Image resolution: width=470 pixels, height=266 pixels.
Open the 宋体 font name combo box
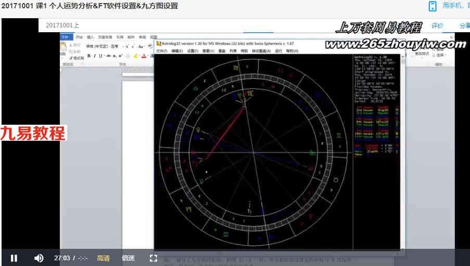pyautogui.click(x=98, y=46)
